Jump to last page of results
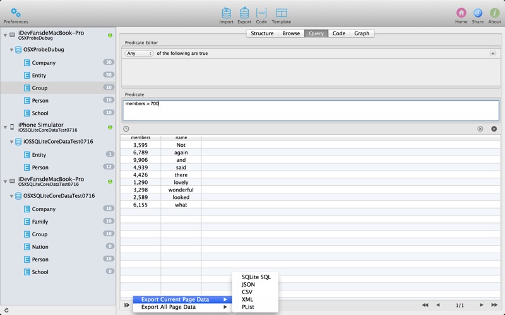The width and height of the screenshot is (505, 315). pyautogui.click(x=494, y=305)
